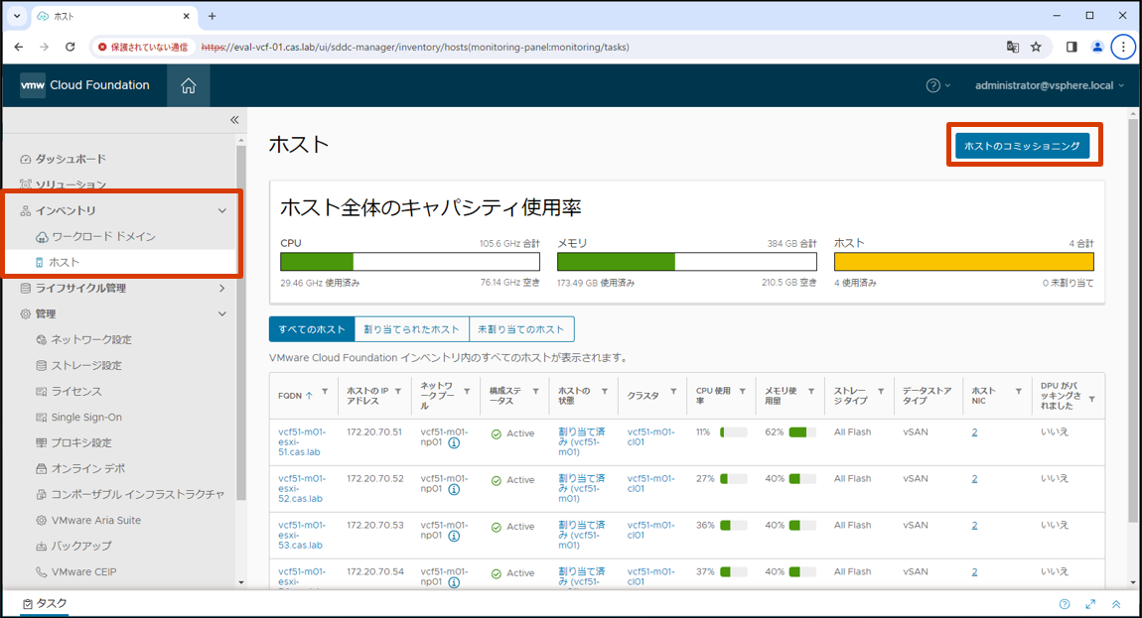Expand the ライフサイクル管理 section chevron
The image size is (1142, 618).
pos(222,289)
